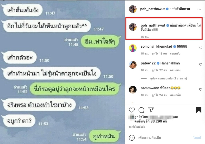Screen dimensions: 205x144
Task: Open somchai_khemglad's profile avatar
Action: (x=133, y=48)
